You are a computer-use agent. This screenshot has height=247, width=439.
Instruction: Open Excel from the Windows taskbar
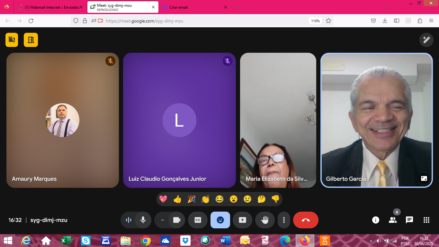pyautogui.click(x=66, y=240)
